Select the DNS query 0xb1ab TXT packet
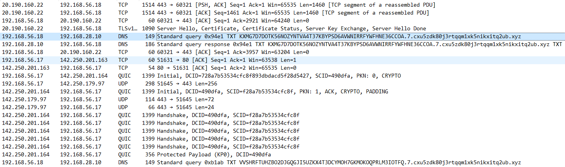565x167 pixels. point(282,162)
